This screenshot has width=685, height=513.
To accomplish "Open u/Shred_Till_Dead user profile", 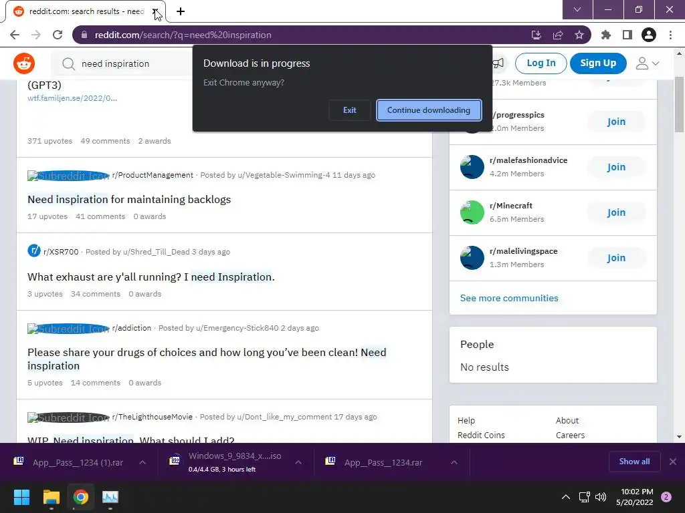I will (157, 252).
